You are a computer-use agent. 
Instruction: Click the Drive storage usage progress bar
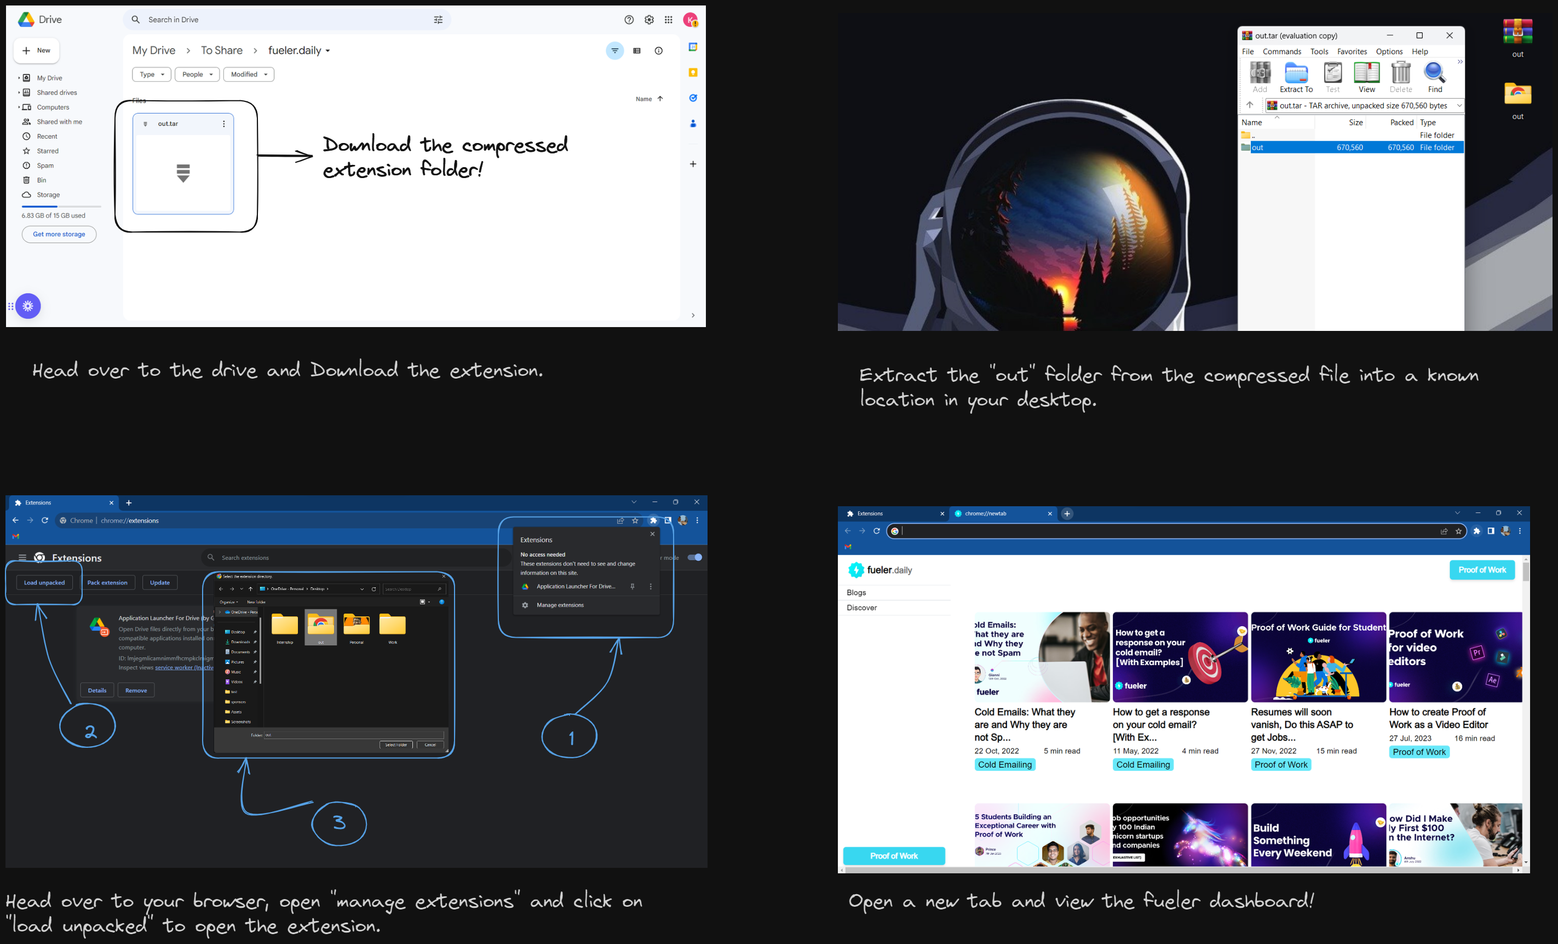coord(61,206)
